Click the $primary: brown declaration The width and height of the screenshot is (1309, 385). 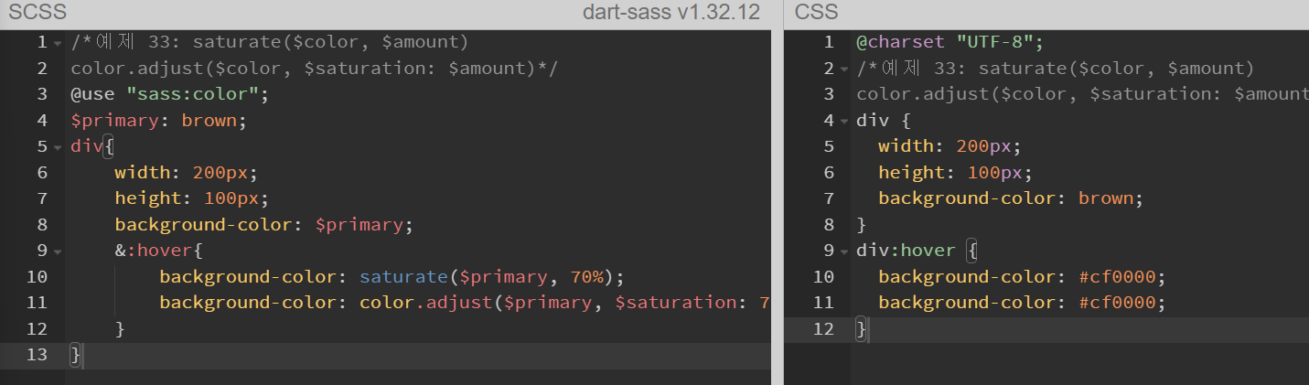tap(159, 121)
